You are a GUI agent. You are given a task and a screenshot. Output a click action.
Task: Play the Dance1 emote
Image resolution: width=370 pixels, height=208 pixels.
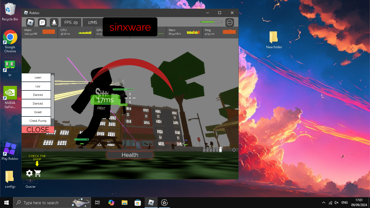tap(36, 95)
